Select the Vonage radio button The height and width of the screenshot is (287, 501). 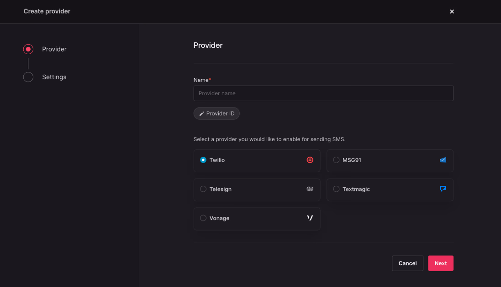coord(203,218)
